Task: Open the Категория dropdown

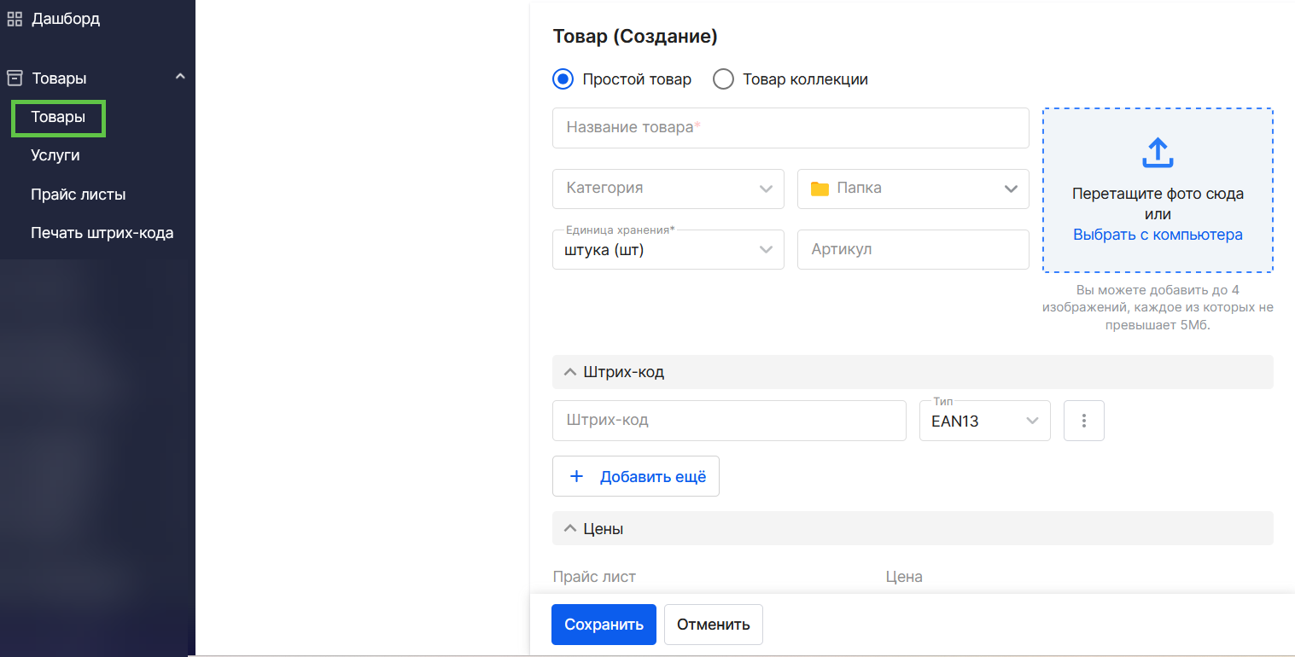Action: (767, 189)
